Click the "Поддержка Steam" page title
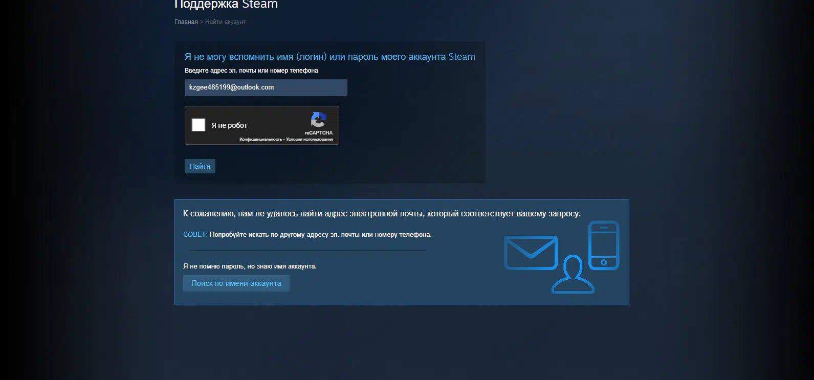Viewport: 814px width, 380px height. [226, 4]
